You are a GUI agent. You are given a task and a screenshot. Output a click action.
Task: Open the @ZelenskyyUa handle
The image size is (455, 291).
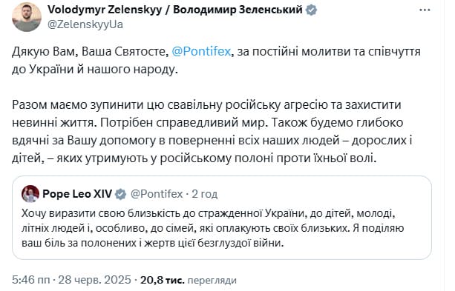click(85, 24)
